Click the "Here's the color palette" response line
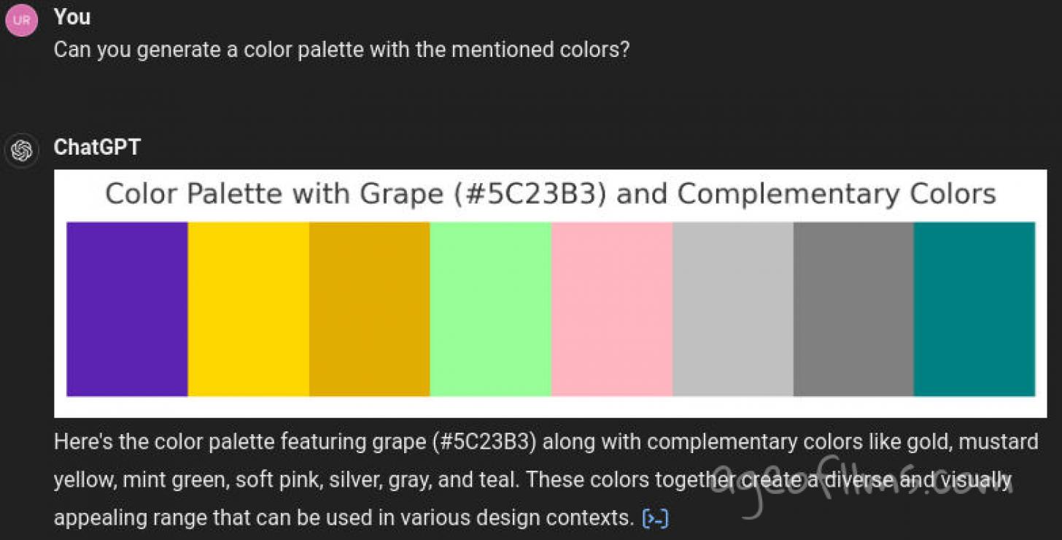 (x=546, y=442)
